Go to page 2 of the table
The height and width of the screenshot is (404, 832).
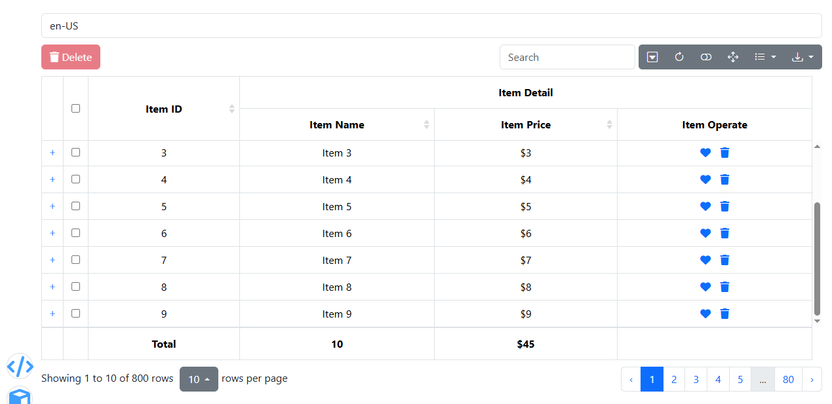674,379
